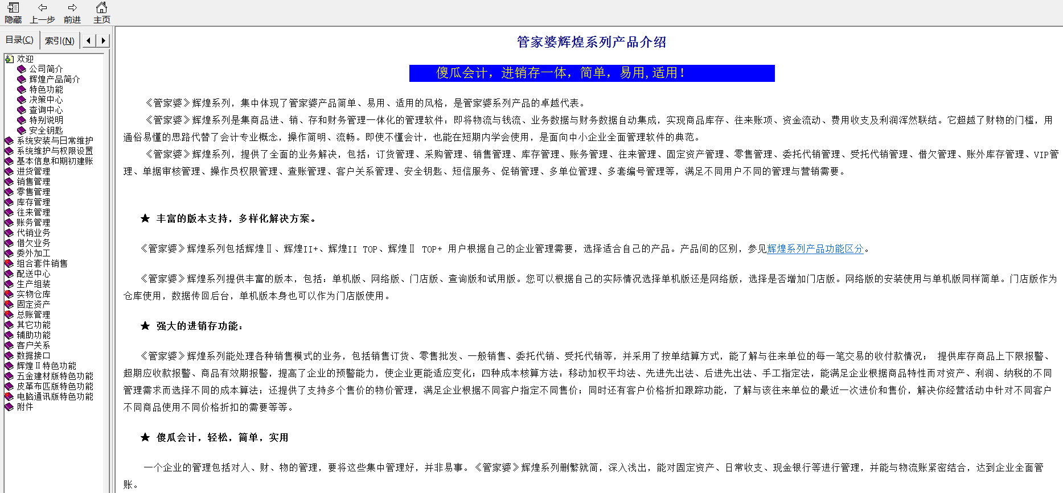Open the 安全钥匙 topic
The image size is (1063, 493).
click(x=46, y=130)
